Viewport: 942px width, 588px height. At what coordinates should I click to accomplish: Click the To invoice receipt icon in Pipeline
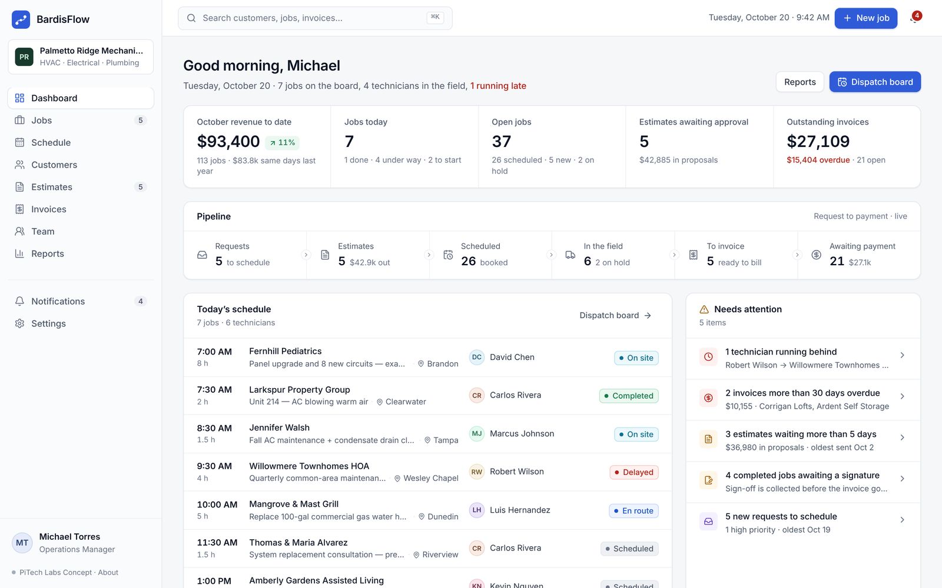pyautogui.click(x=694, y=255)
